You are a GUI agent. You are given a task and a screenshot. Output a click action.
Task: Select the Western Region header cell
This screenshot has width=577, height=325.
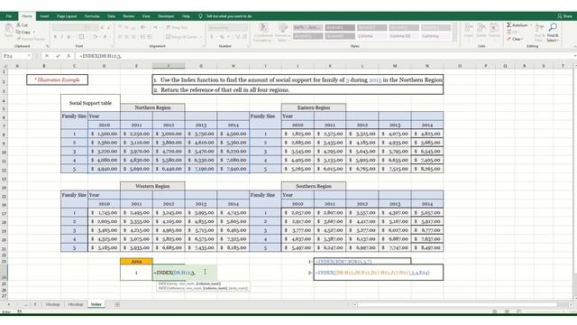152,186
